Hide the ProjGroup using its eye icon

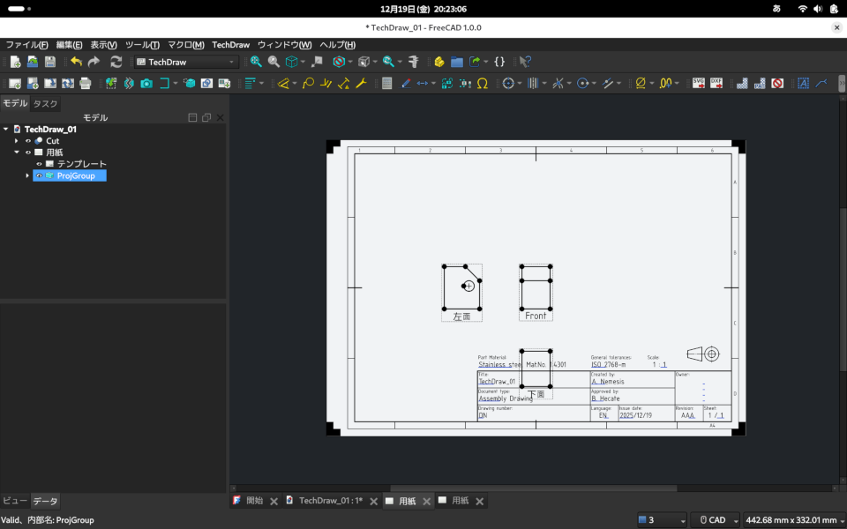[39, 175]
